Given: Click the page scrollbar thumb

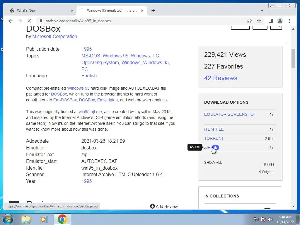Looking at the screenshot, I should tap(293, 58).
